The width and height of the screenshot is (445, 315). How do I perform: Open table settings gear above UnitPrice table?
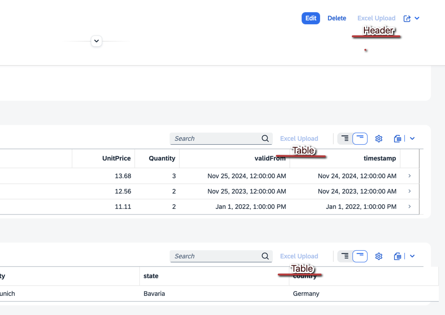coord(379,139)
